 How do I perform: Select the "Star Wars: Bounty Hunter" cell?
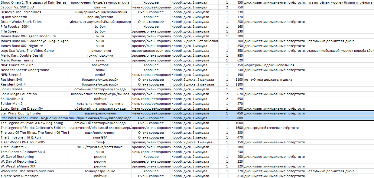pos(34,113)
